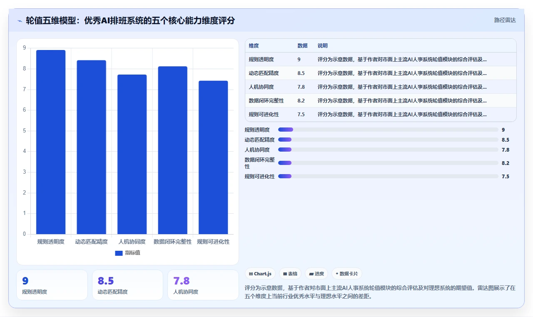Select the 进度 tag
Image resolution: width=533 pixels, height=317 pixels.
pyautogui.click(x=316, y=274)
